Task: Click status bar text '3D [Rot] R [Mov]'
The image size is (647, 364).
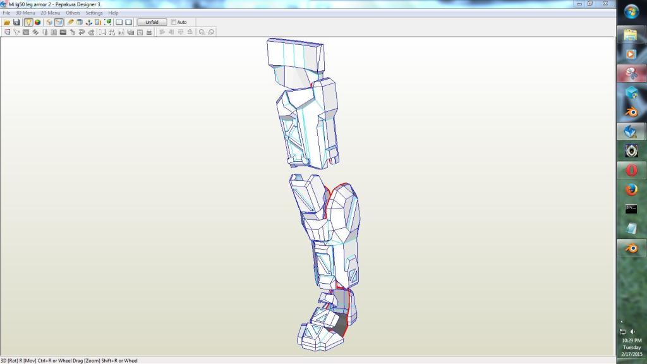Action: tap(18, 361)
